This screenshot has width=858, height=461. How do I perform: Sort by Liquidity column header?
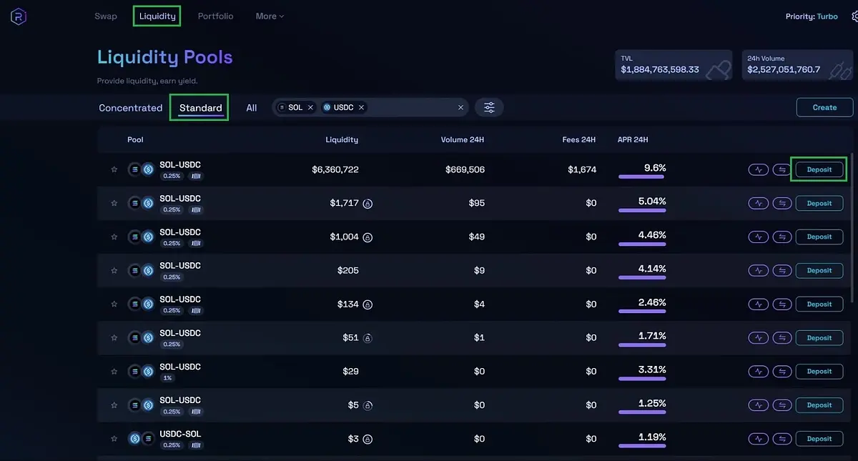pos(342,139)
